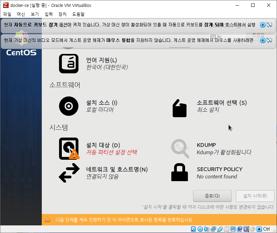This screenshot has height=233, width=277.
Task: Click the Kdump가 활성화됩니다 text
Action: coord(224,152)
